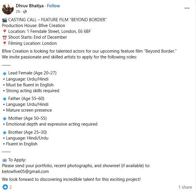This screenshot has width=196, height=191.
Task: Click the belowfive05@gmail.com email address
Action: point(26,172)
